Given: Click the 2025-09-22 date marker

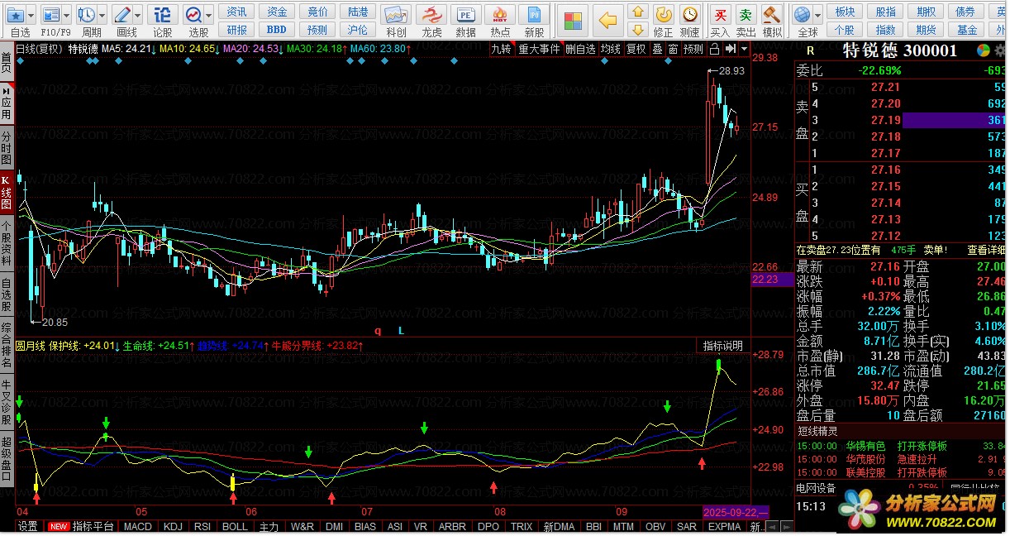Looking at the screenshot, I should pos(734,513).
